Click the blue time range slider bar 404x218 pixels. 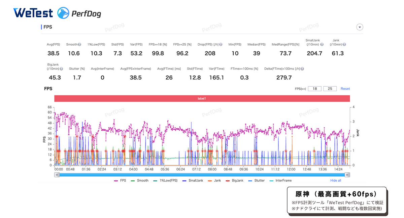pyautogui.click(x=202, y=175)
